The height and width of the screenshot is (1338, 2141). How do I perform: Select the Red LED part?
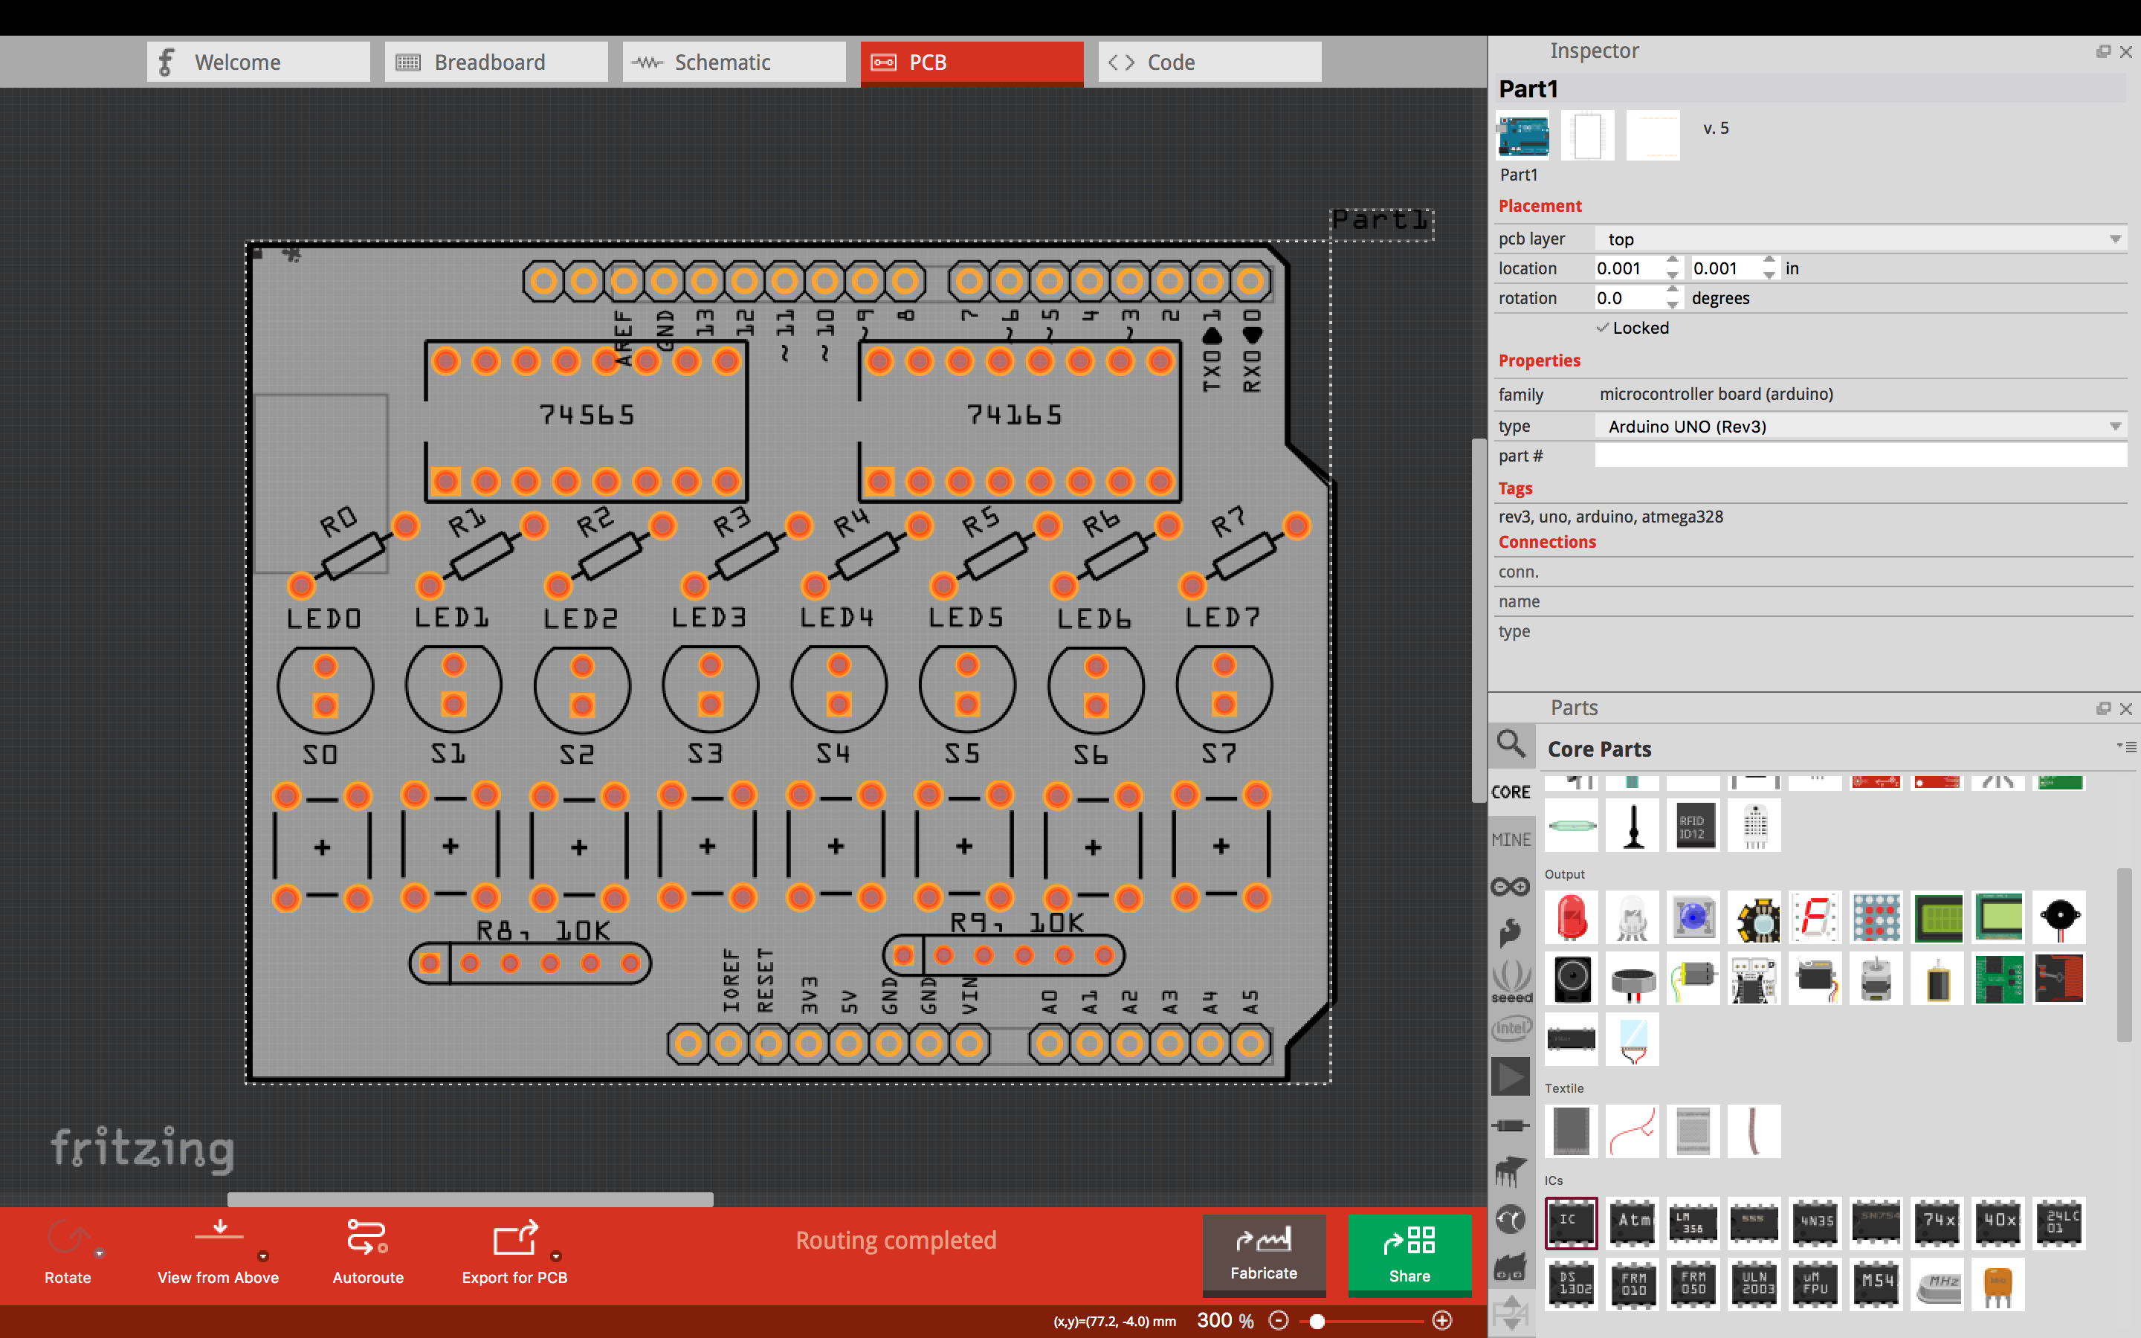pyautogui.click(x=1572, y=917)
